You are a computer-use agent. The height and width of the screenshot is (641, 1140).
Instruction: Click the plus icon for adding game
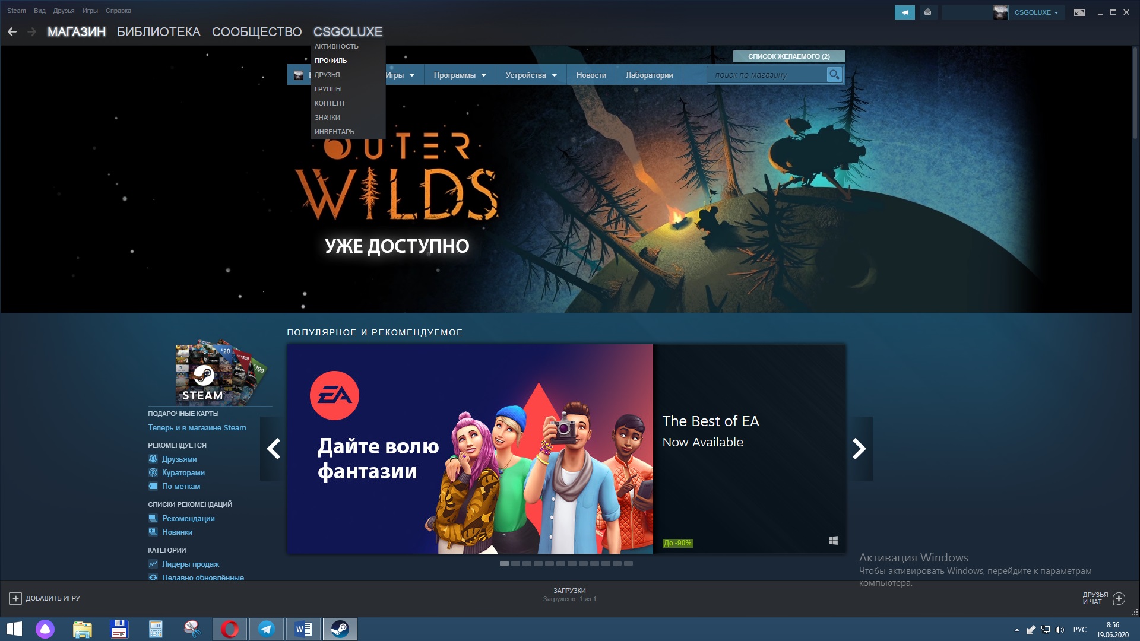point(16,598)
